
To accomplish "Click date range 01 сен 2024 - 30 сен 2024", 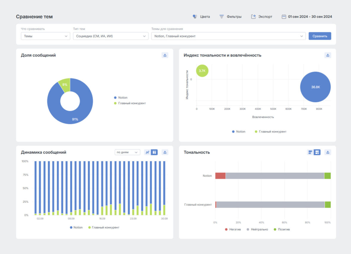I will click(310, 17).
